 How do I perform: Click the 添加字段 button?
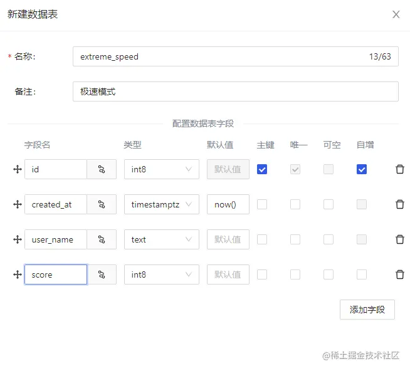(367, 310)
